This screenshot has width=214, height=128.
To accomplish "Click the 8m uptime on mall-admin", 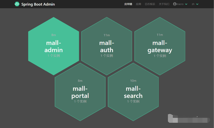I will coord(53,35).
